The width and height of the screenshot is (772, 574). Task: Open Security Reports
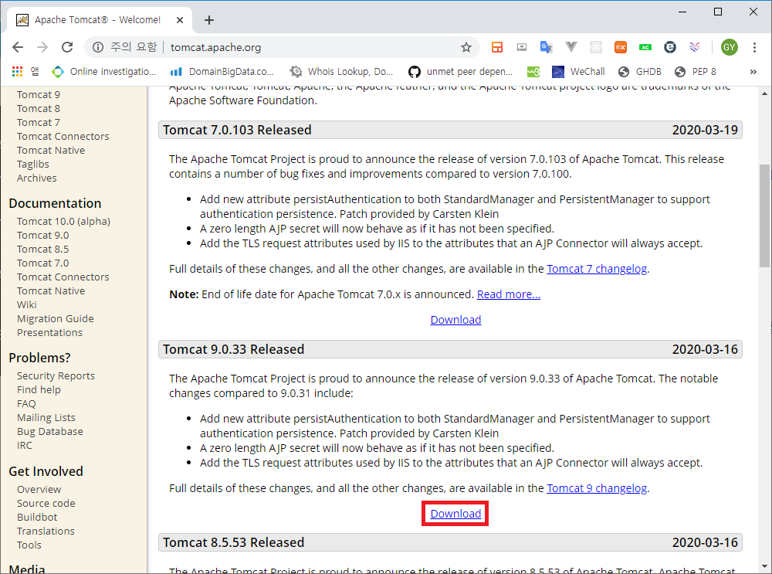click(56, 376)
